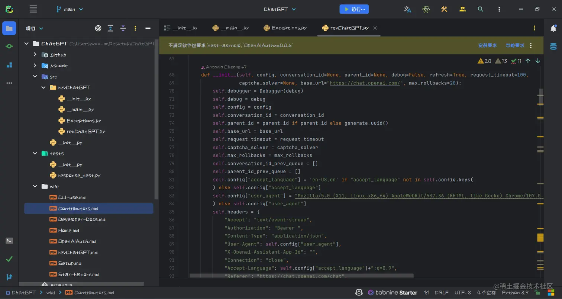
Task: Open the translation tool icon
Action: (x=407, y=9)
